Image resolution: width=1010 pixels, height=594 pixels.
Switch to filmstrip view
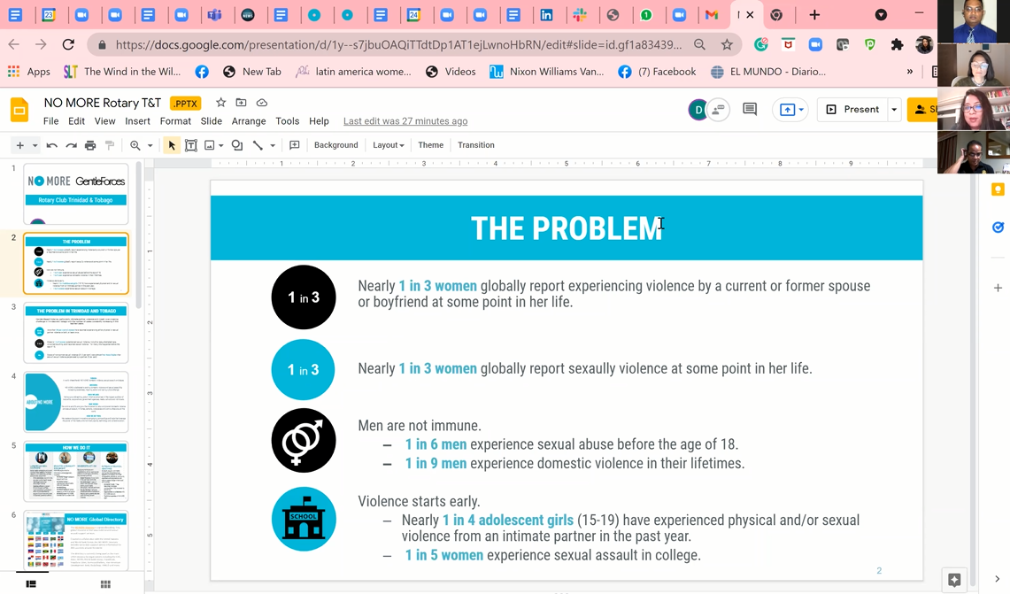(x=31, y=584)
